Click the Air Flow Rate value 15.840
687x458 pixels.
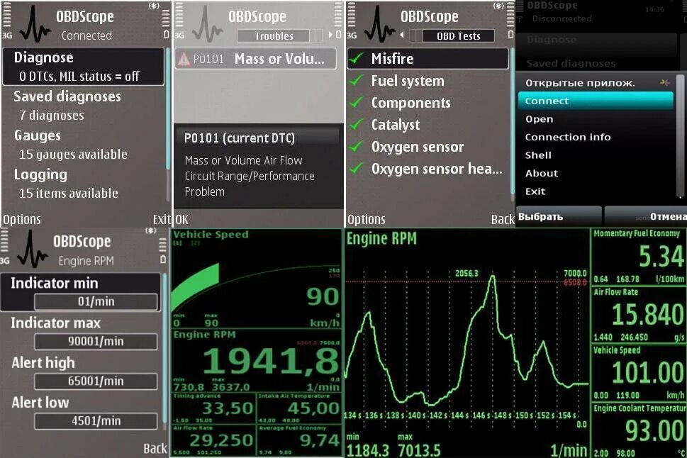647,315
